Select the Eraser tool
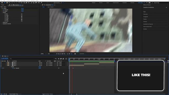The height and width of the screenshot is (95, 169). (36, 3)
